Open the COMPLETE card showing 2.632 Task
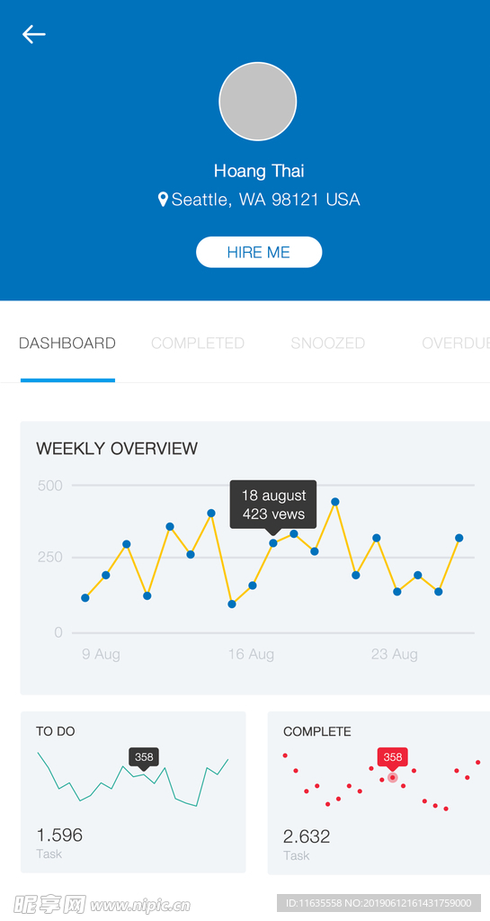Image resolution: width=490 pixels, height=921 pixels. pos(379,793)
